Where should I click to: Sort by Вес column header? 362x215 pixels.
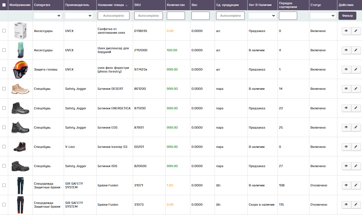click(x=194, y=5)
